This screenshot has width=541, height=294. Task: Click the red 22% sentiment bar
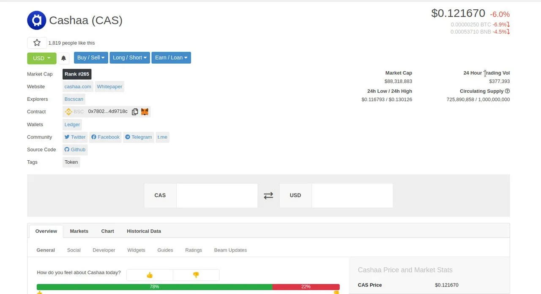pyautogui.click(x=306, y=287)
